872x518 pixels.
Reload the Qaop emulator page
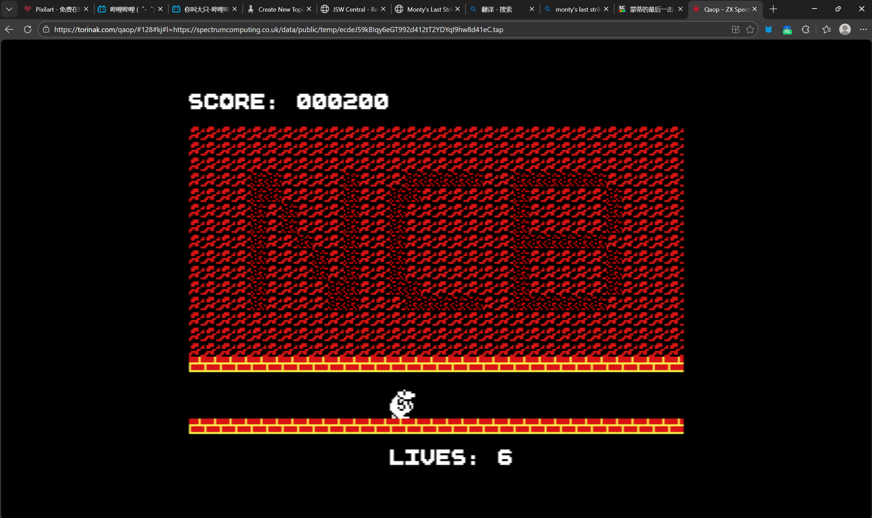pyautogui.click(x=28, y=29)
